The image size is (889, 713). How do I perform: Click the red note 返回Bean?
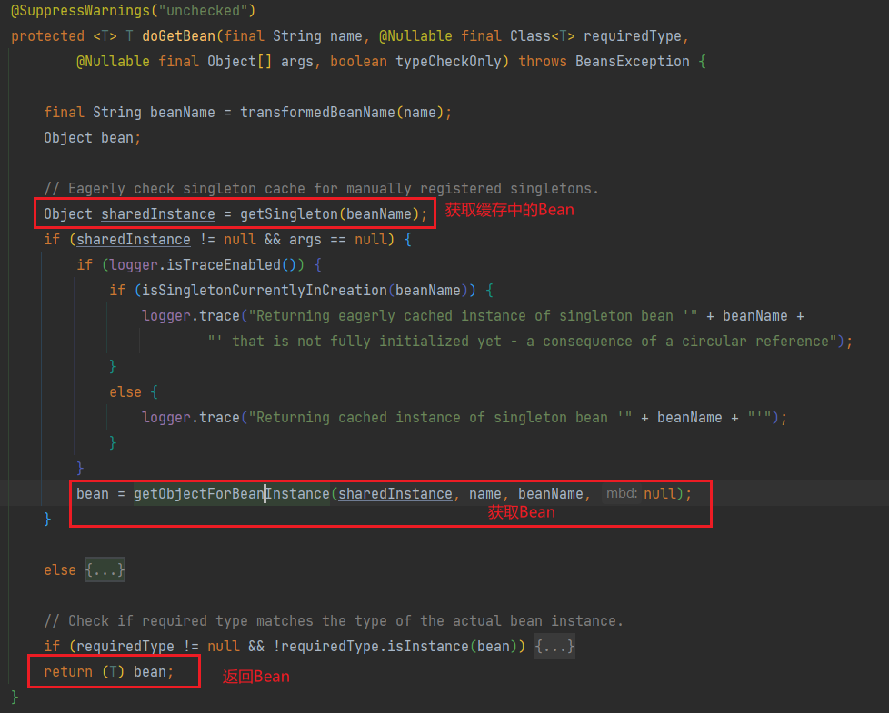[256, 677]
